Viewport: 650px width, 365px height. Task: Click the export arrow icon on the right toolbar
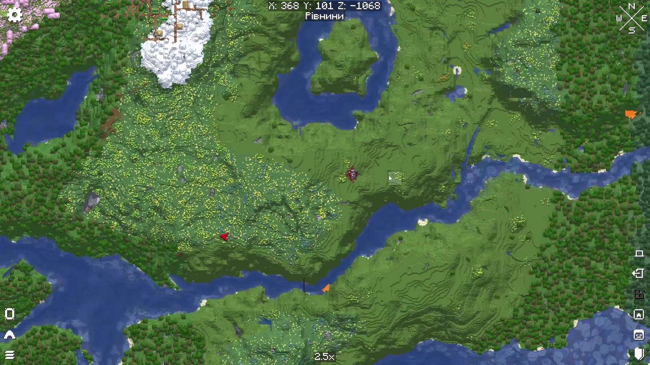pos(638,274)
